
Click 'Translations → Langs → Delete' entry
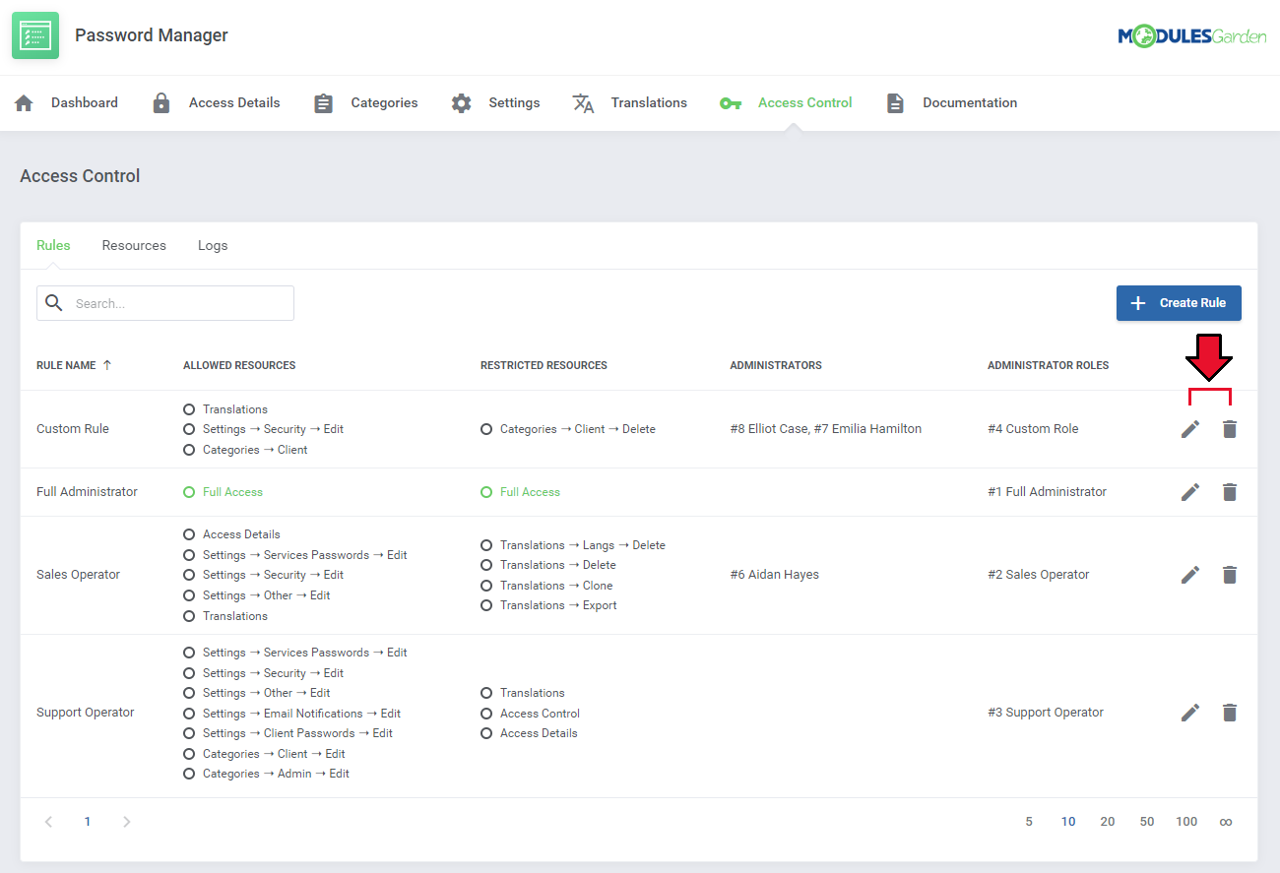582,545
